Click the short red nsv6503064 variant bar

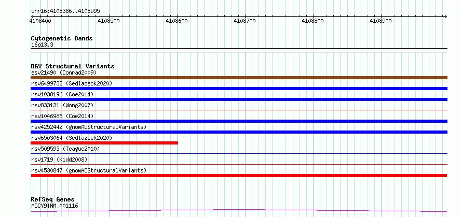point(104,143)
